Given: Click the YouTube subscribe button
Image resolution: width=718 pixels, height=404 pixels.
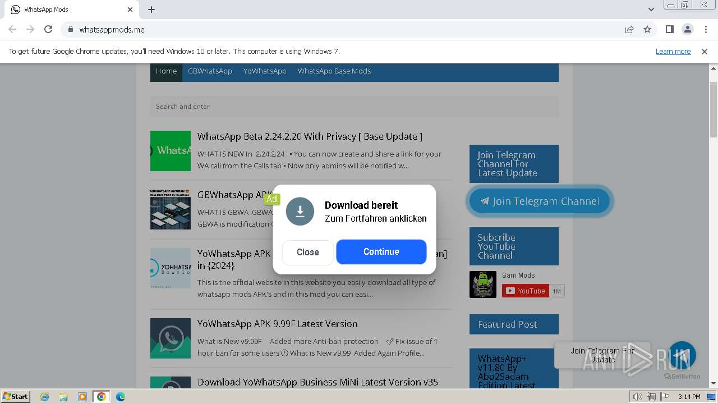Looking at the screenshot, I should click(526, 291).
